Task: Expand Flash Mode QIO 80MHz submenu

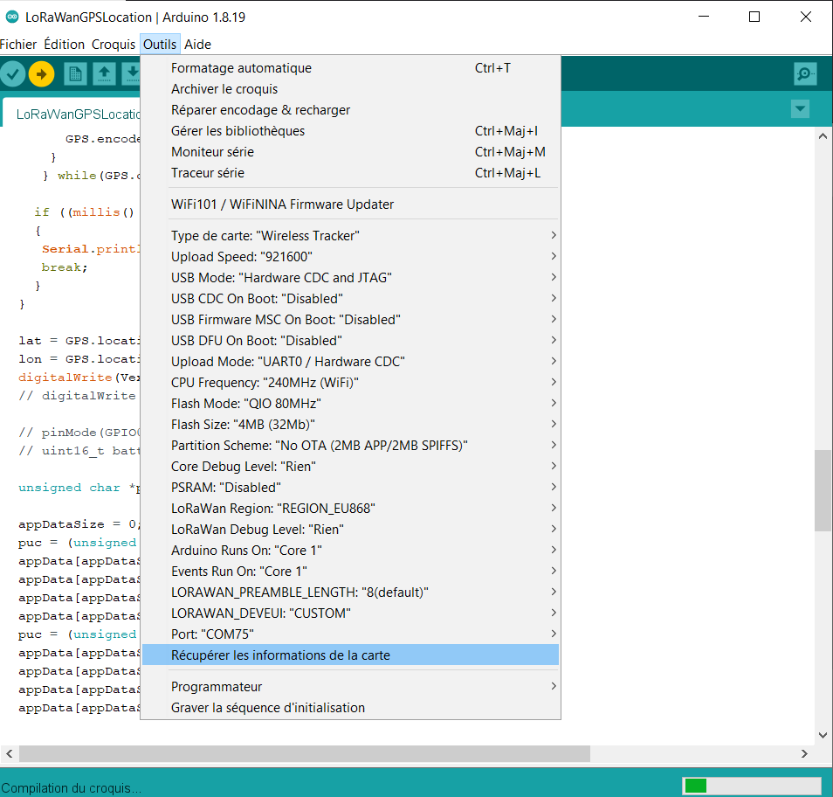Action: (x=350, y=404)
